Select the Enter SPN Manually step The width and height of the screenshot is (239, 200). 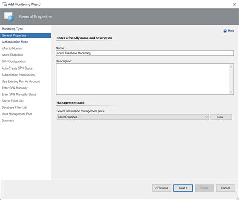[x=15, y=88]
